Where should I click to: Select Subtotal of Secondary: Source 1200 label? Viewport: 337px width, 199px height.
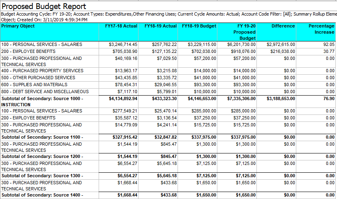42,156
